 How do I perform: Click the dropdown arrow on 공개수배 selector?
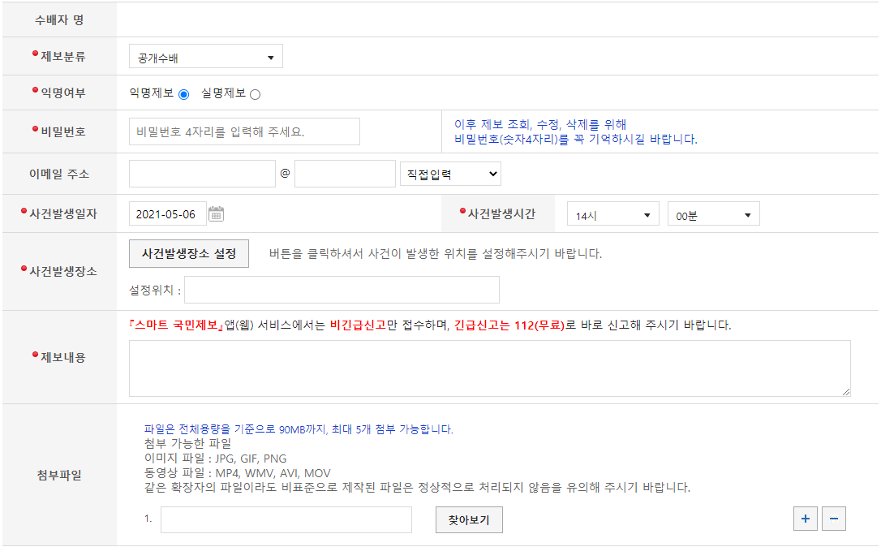coord(271,56)
